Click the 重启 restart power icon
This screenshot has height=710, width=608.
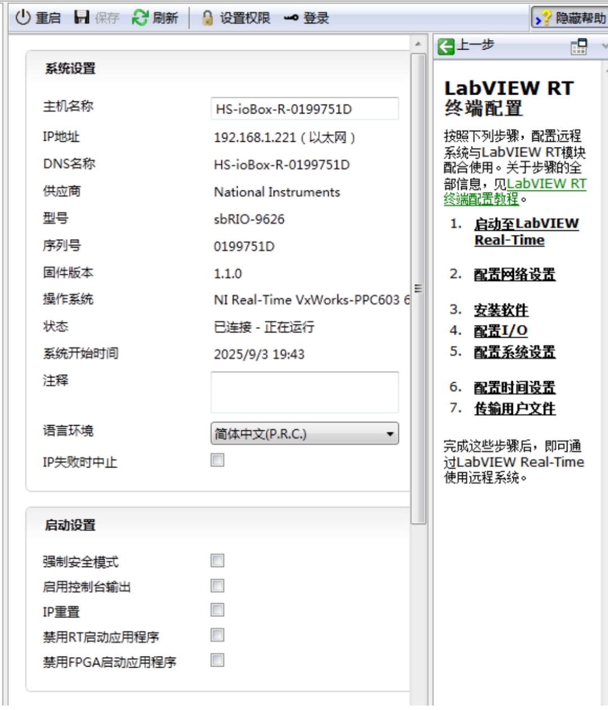[23, 17]
